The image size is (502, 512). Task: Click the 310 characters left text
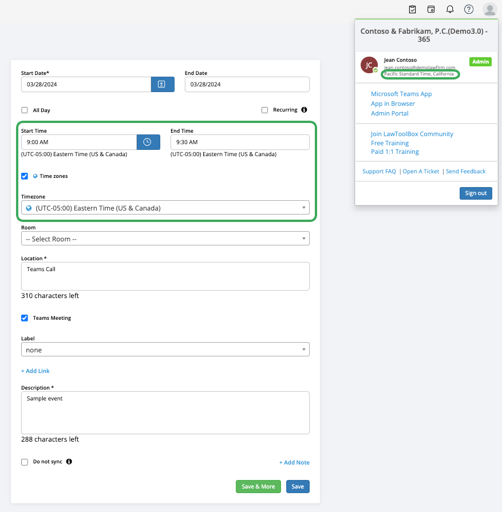click(50, 296)
